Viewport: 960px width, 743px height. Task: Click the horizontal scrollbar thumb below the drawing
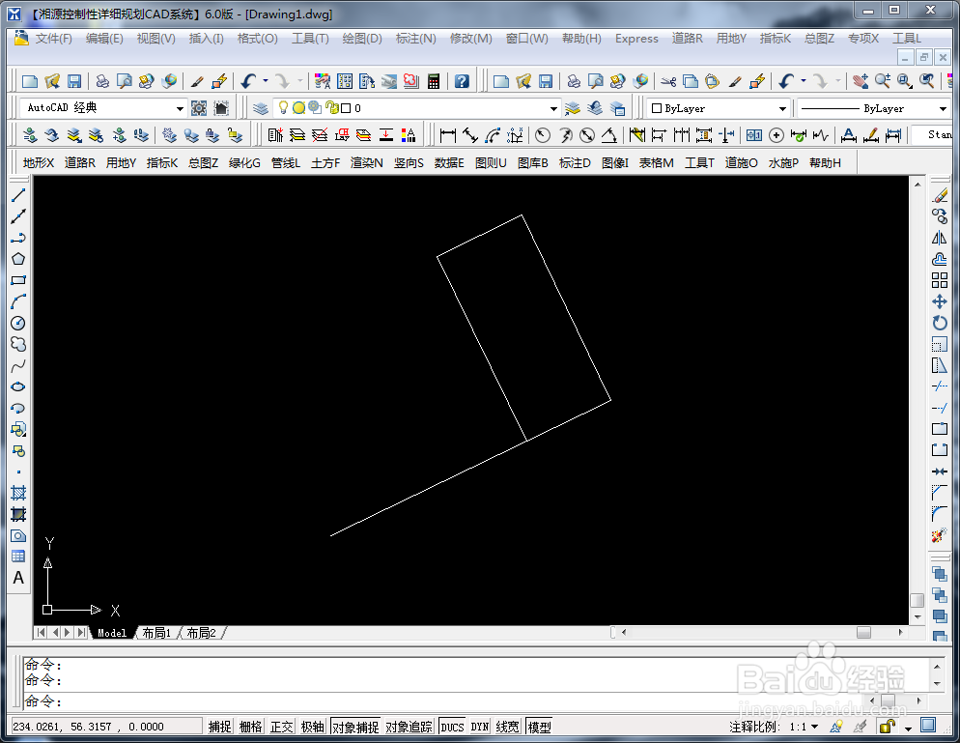[863, 632]
